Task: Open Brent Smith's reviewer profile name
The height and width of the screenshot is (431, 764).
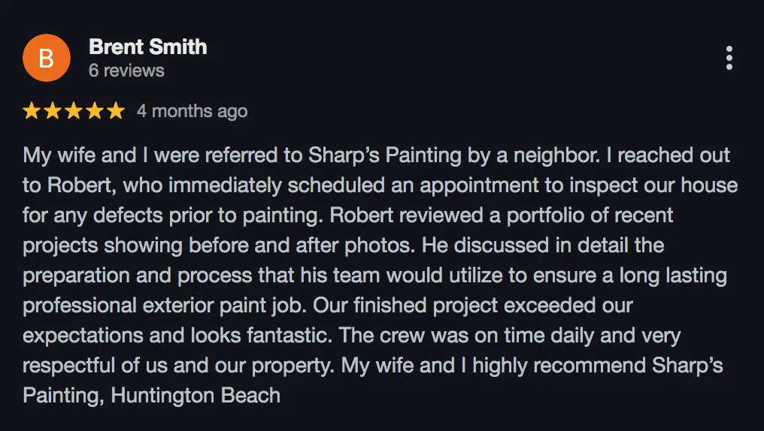Action: click(147, 47)
